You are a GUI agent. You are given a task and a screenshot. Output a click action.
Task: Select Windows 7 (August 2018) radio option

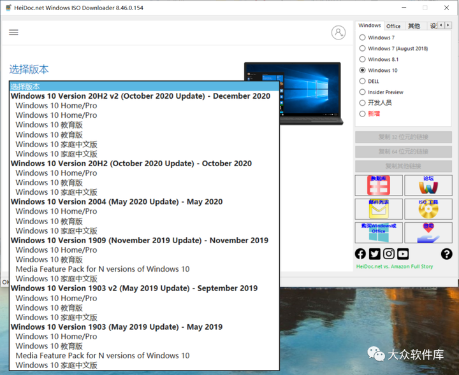tap(393, 48)
